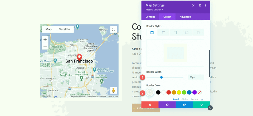Screen dimensions: 253x116
Task: Open the color palette settings gear
Action: pyautogui.click(x=202, y=100)
